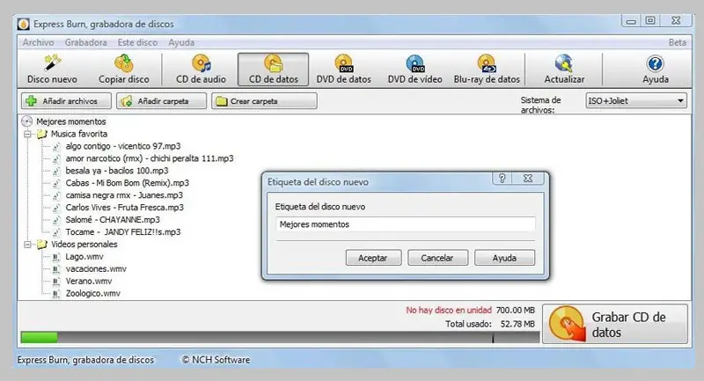Screen dimensions: 704x381
Task: Open the Este disco menu
Action: [137, 42]
